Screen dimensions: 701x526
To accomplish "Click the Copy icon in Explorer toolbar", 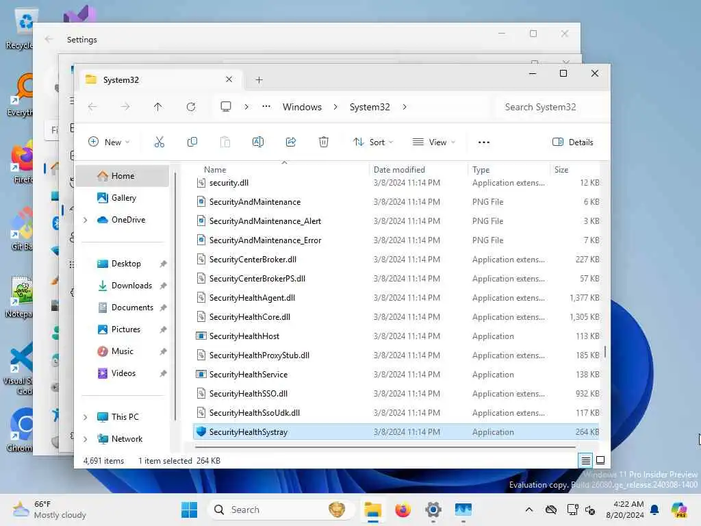I will click(192, 142).
